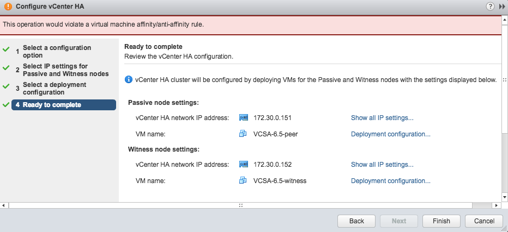The height and width of the screenshot is (232, 508).
Task: Go to step 3 Select a deployment configuration
Action: 55,89
